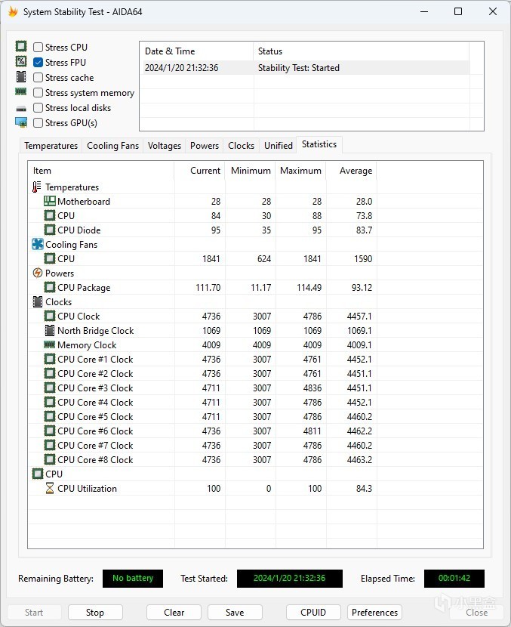This screenshot has width=511, height=627.
Task: Enable the Stress CPU checkbox
Action: pyautogui.click(x=38, y=47)
